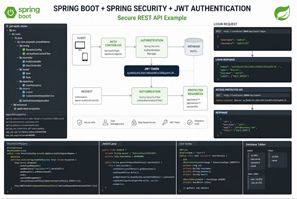Click the AUTHENTICATION Spring Security box
Screen dimensions: 297x199
152,47
